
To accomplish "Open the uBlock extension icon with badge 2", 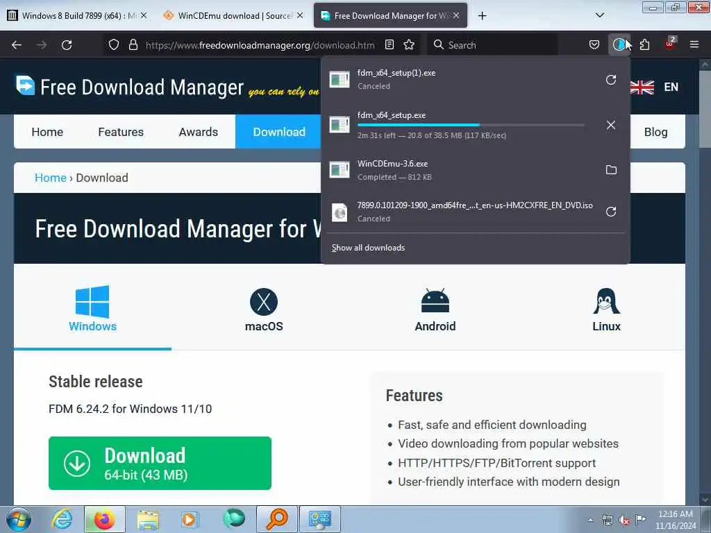I will pyautogui.click(x=670, y=44).
